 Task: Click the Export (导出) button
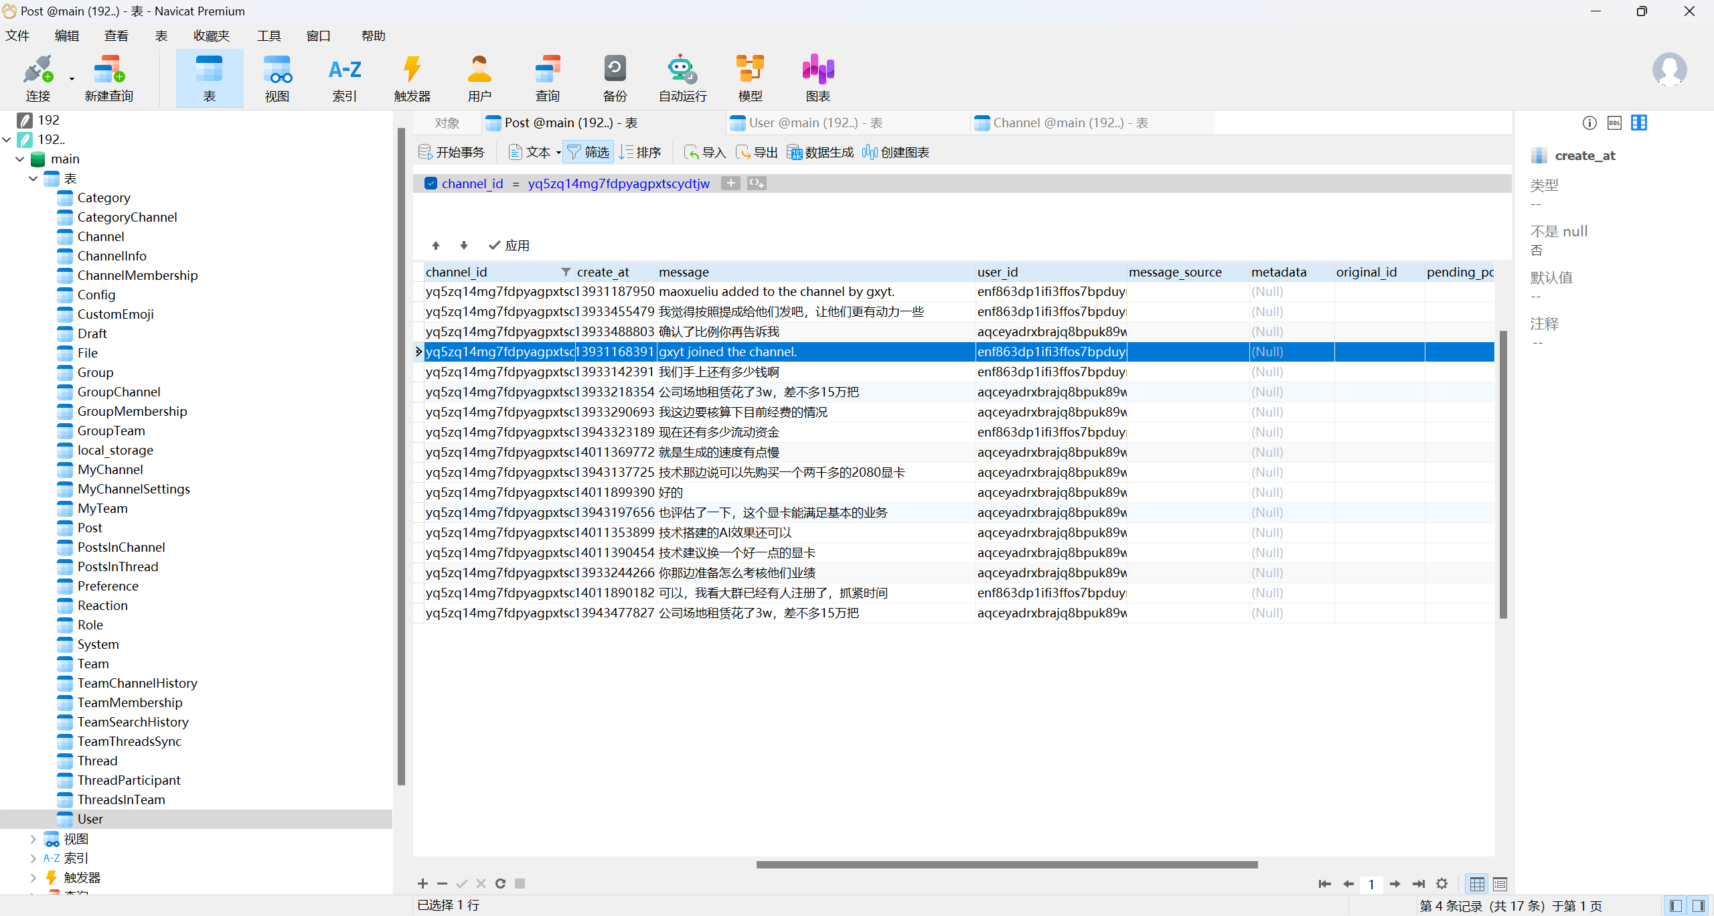(x=757, y=152)
